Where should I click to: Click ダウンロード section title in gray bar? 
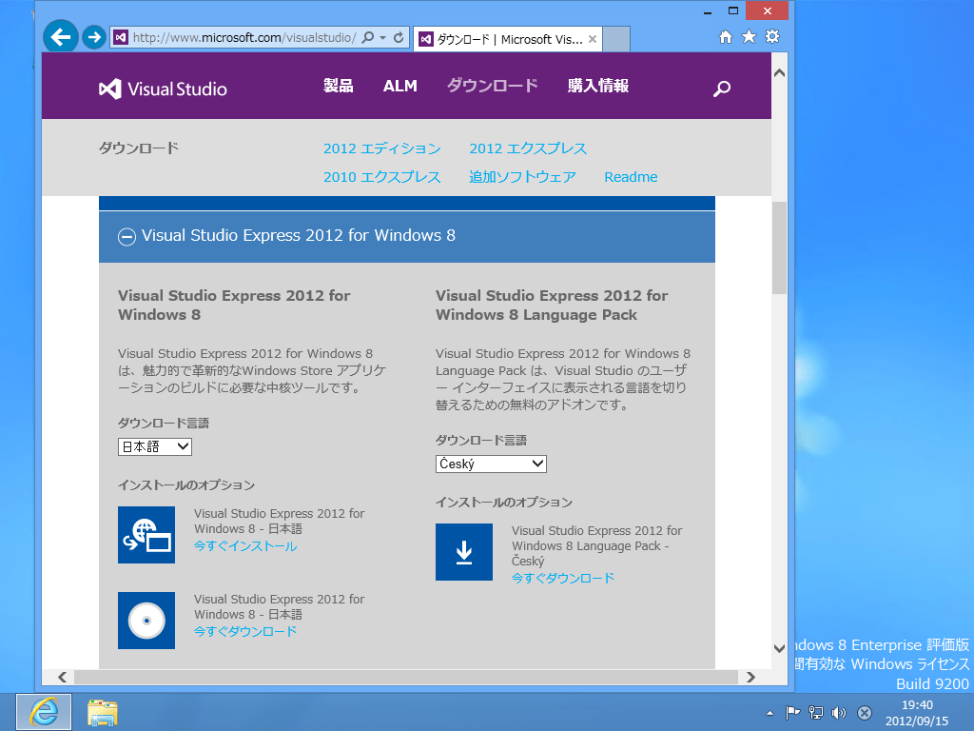coord(139,148)
